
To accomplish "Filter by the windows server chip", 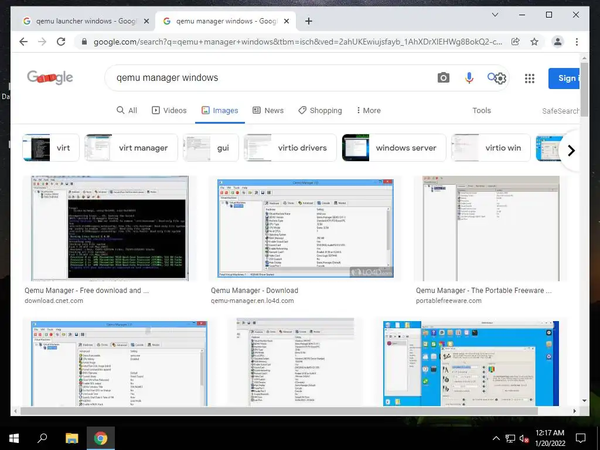I will click(x=394, y=148).
